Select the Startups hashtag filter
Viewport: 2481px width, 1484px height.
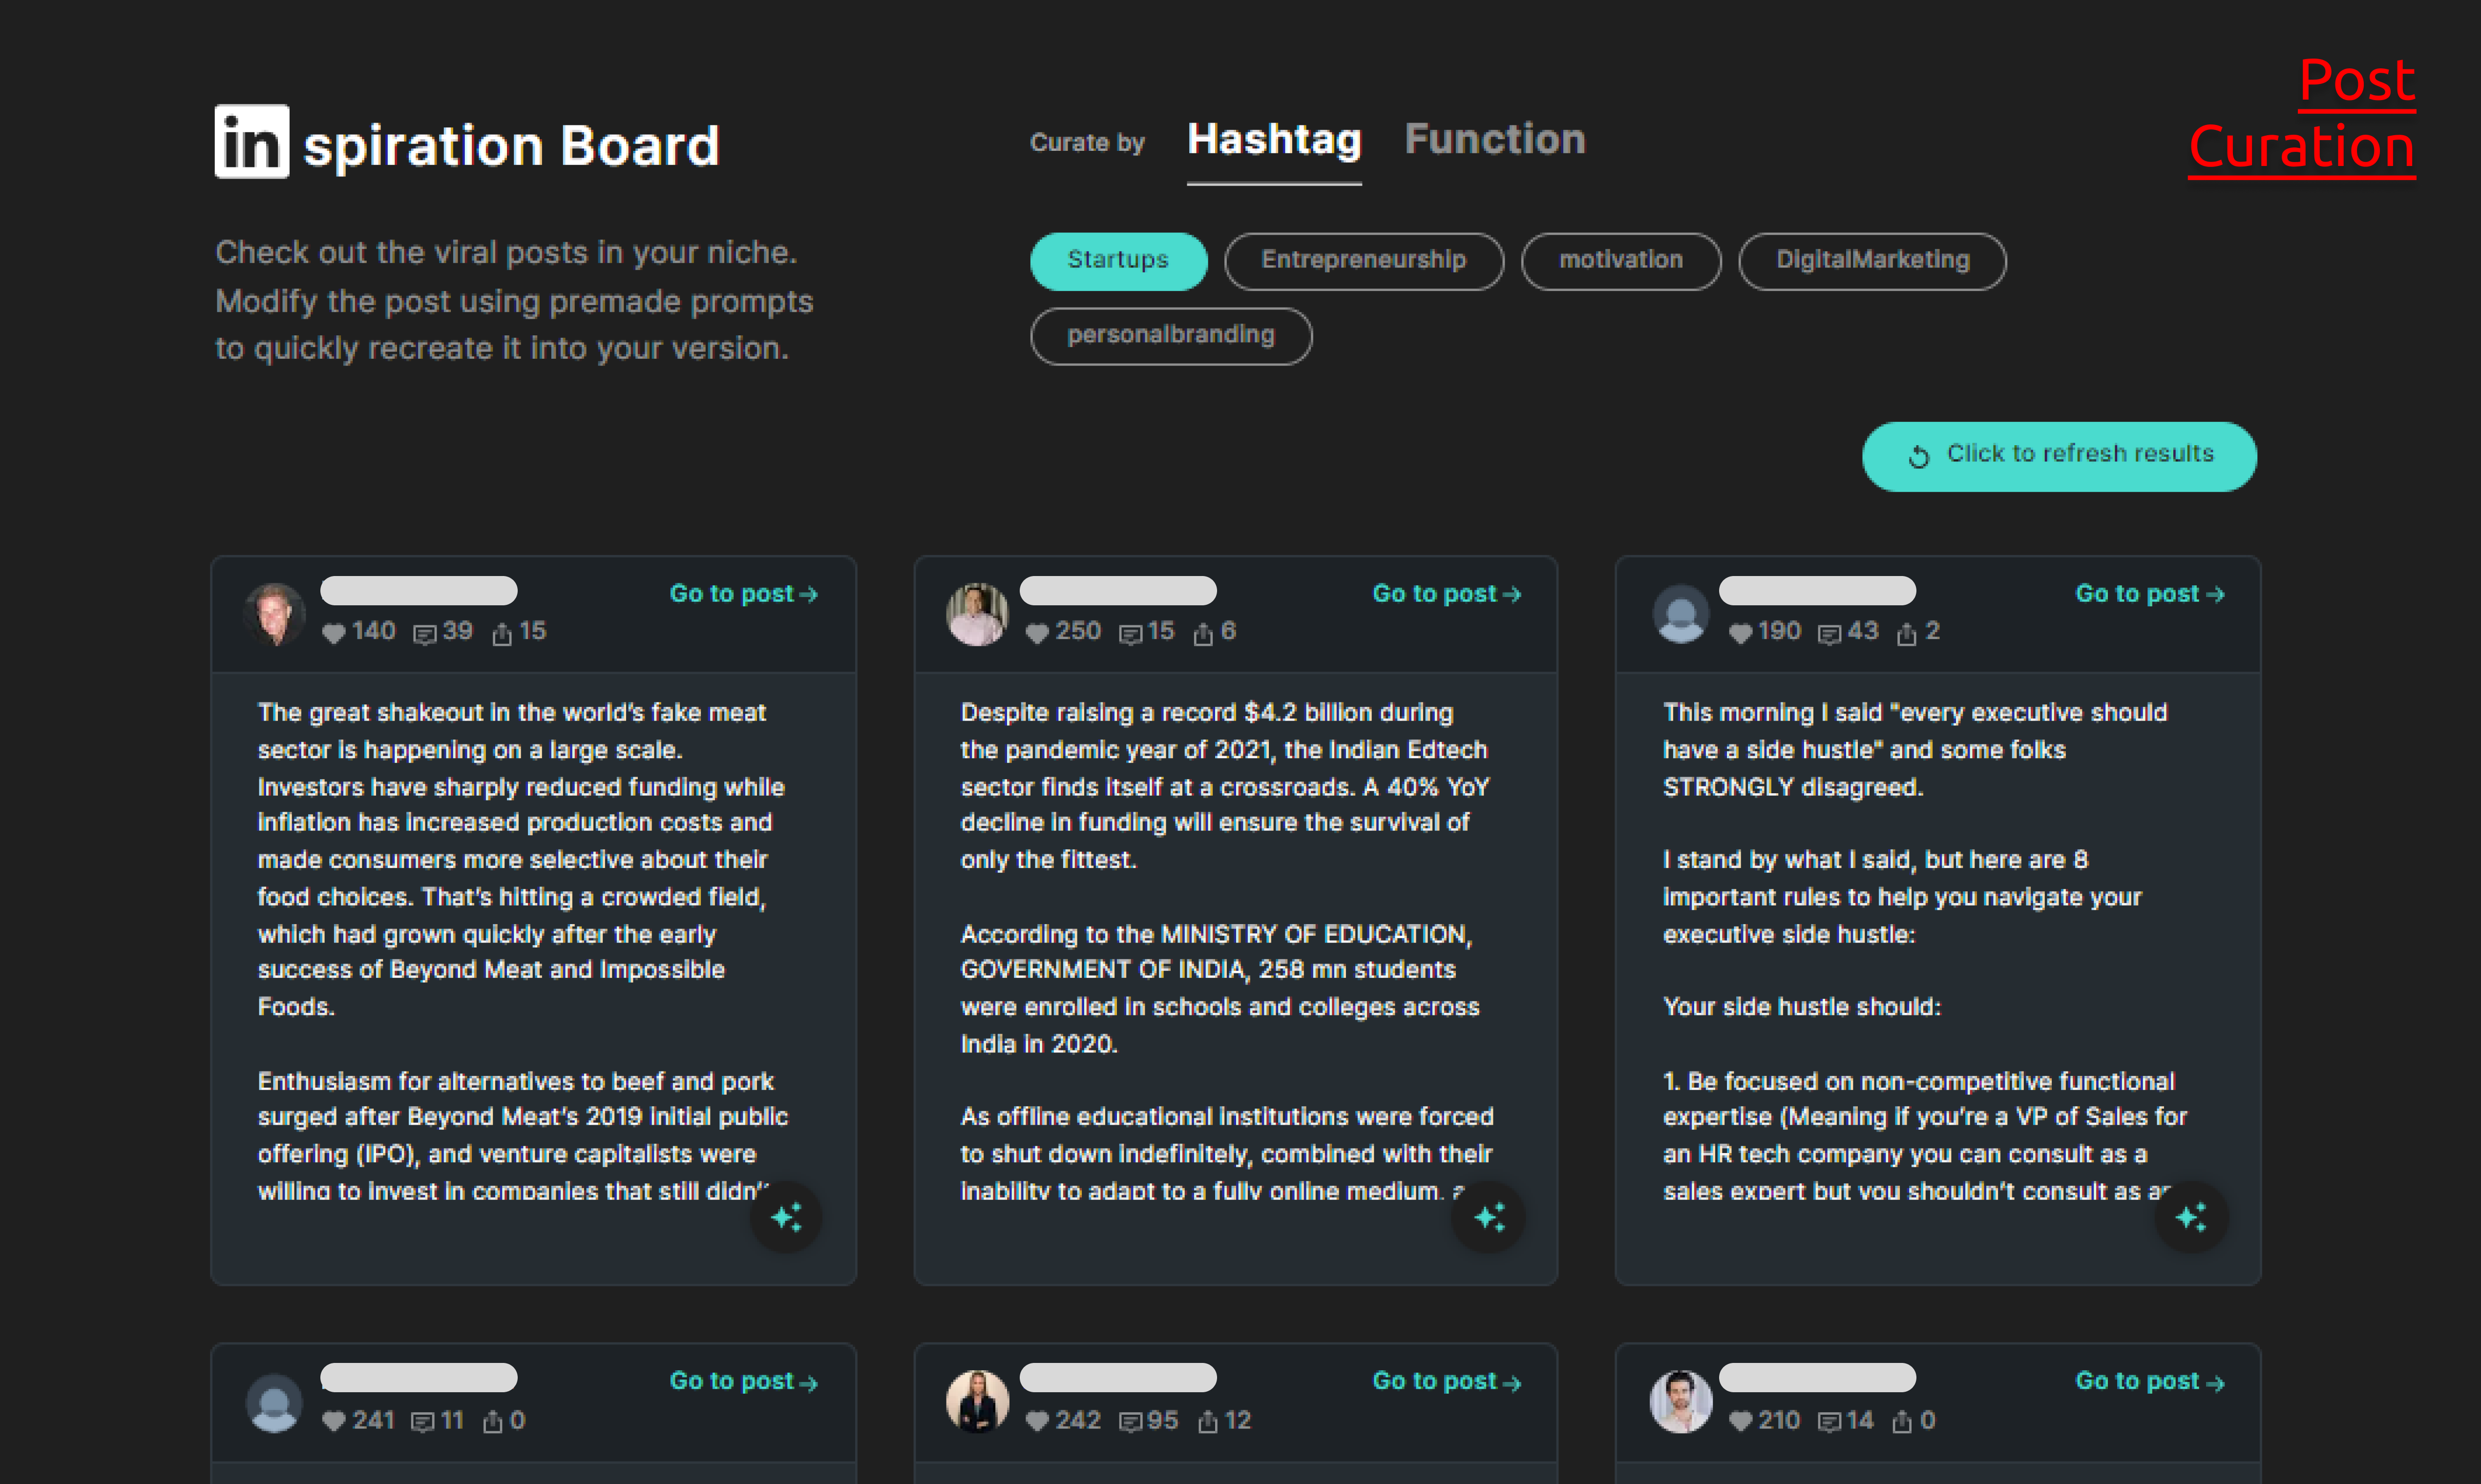pyautogui.click(x=1118, y=261)
